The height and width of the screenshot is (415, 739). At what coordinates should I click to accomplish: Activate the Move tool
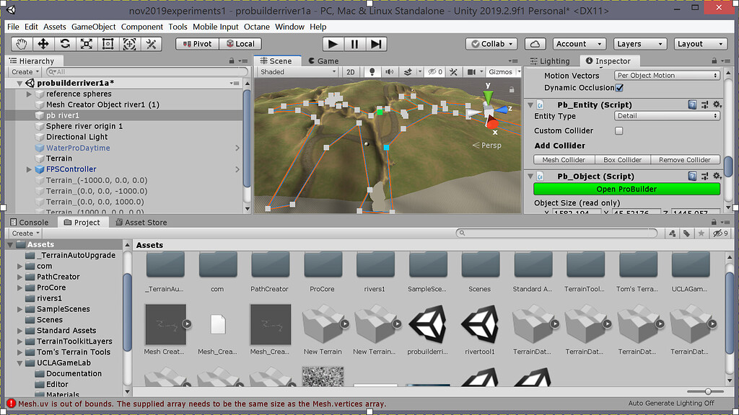[43, 44]
